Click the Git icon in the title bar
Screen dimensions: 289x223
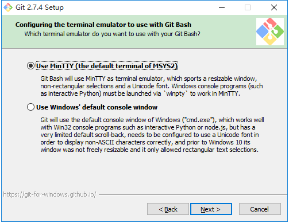click(8, 7)
